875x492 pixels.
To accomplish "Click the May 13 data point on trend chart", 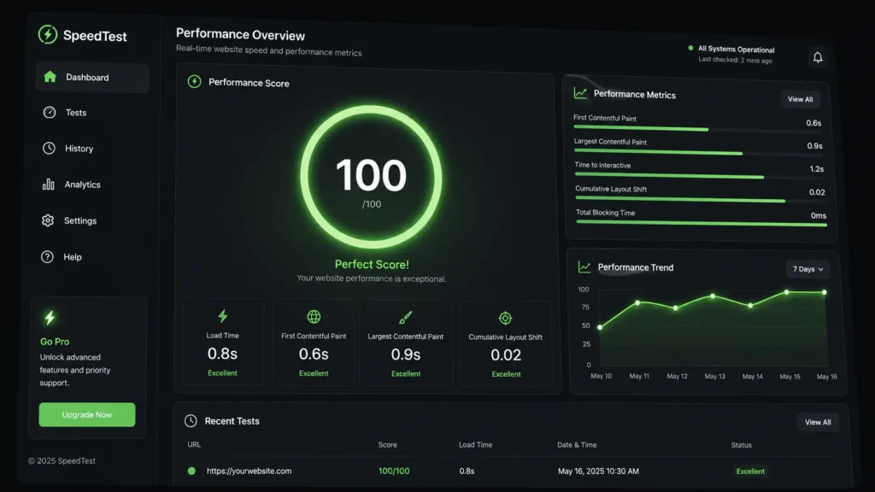I will pyautogui.click(x=713, y=296).
